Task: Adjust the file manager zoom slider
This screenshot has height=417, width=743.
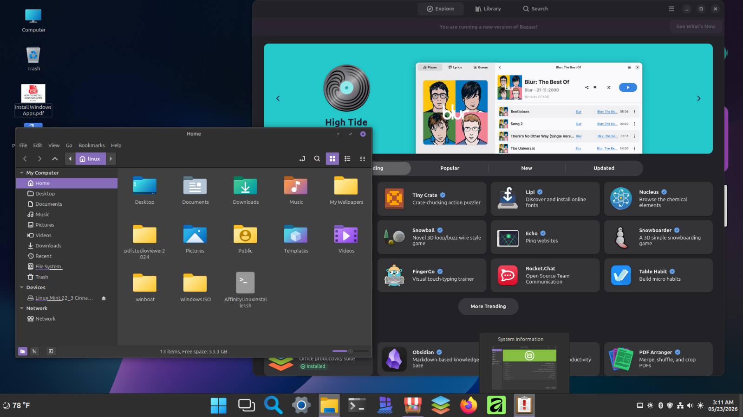Action: pyautogui.click(x=351, y=351)
